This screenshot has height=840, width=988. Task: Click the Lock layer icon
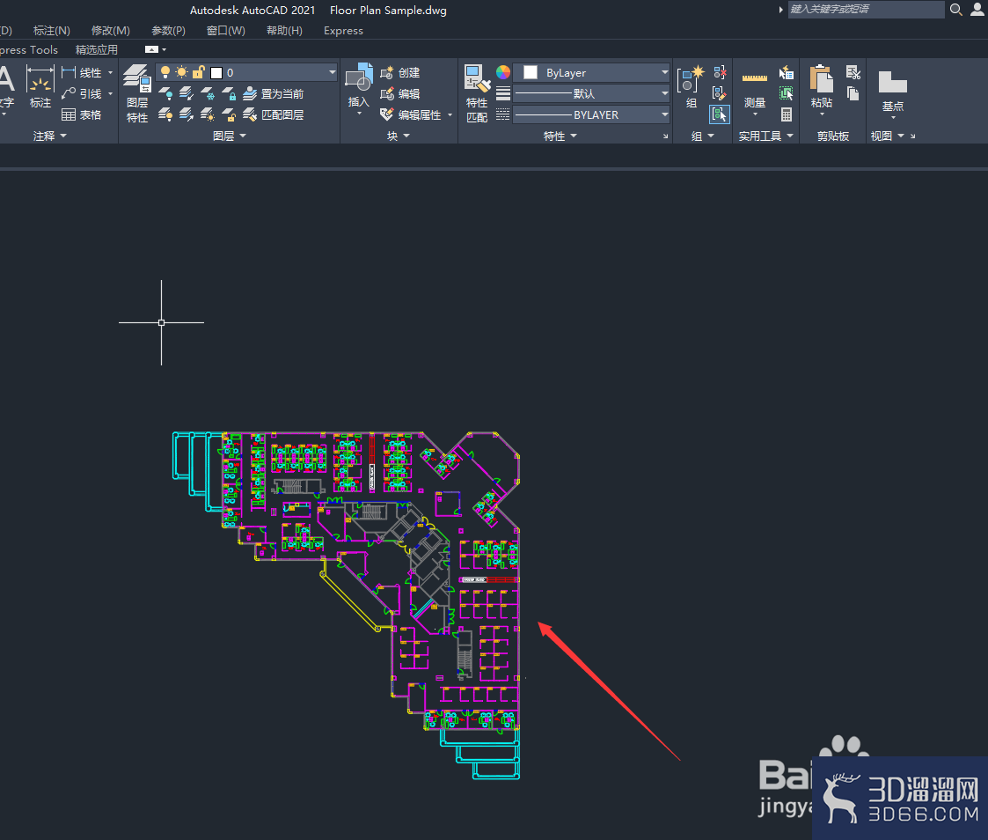229,94
